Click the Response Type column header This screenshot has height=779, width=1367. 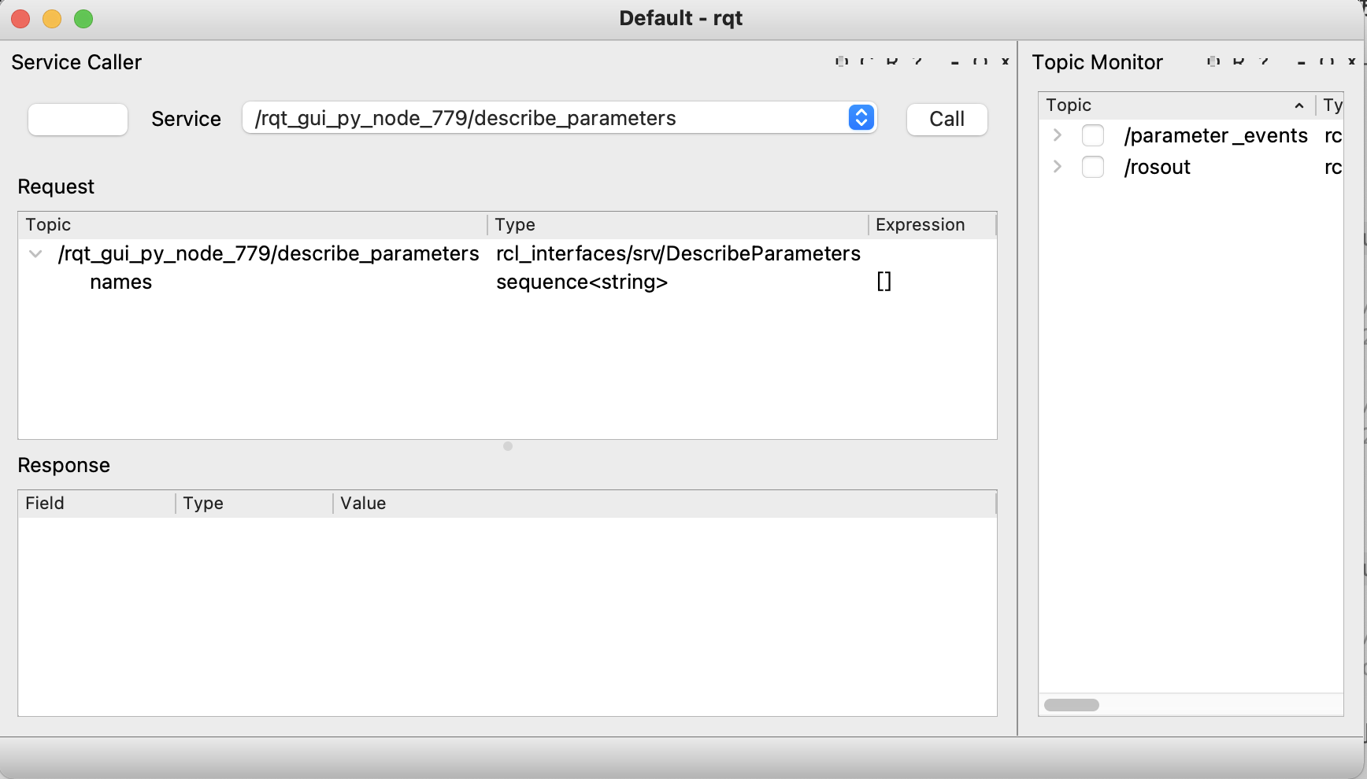(254, 503)
